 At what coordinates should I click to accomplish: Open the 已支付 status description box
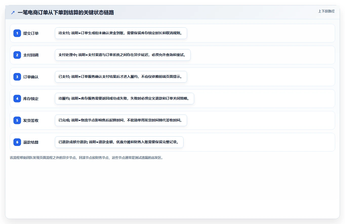121,77
